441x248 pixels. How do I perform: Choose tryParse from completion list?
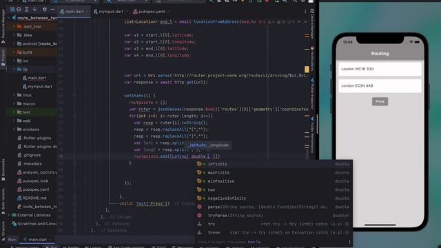(x=274, y=216)
